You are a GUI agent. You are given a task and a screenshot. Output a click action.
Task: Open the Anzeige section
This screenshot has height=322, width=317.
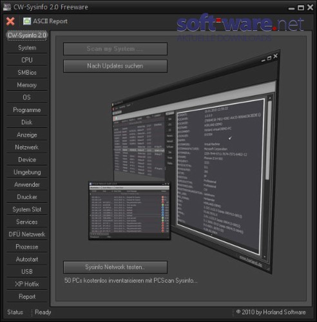click(27, 135)
